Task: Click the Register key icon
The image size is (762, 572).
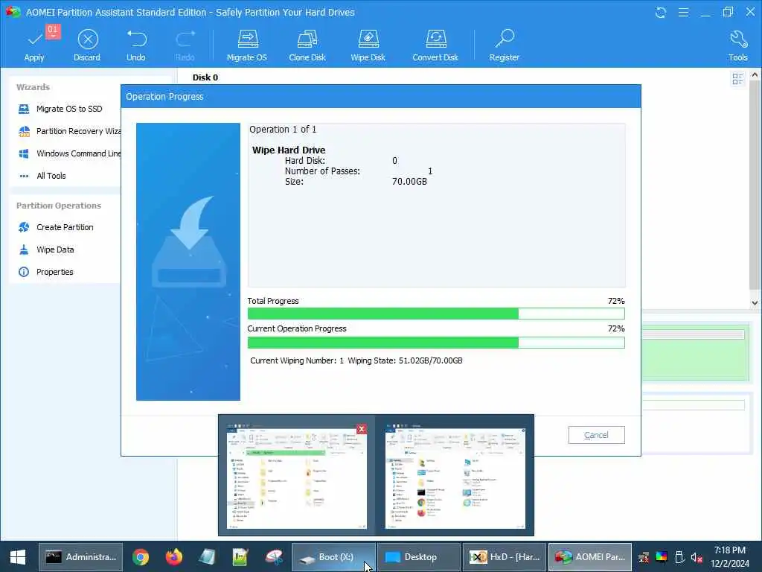Action: tap(505, 45)
